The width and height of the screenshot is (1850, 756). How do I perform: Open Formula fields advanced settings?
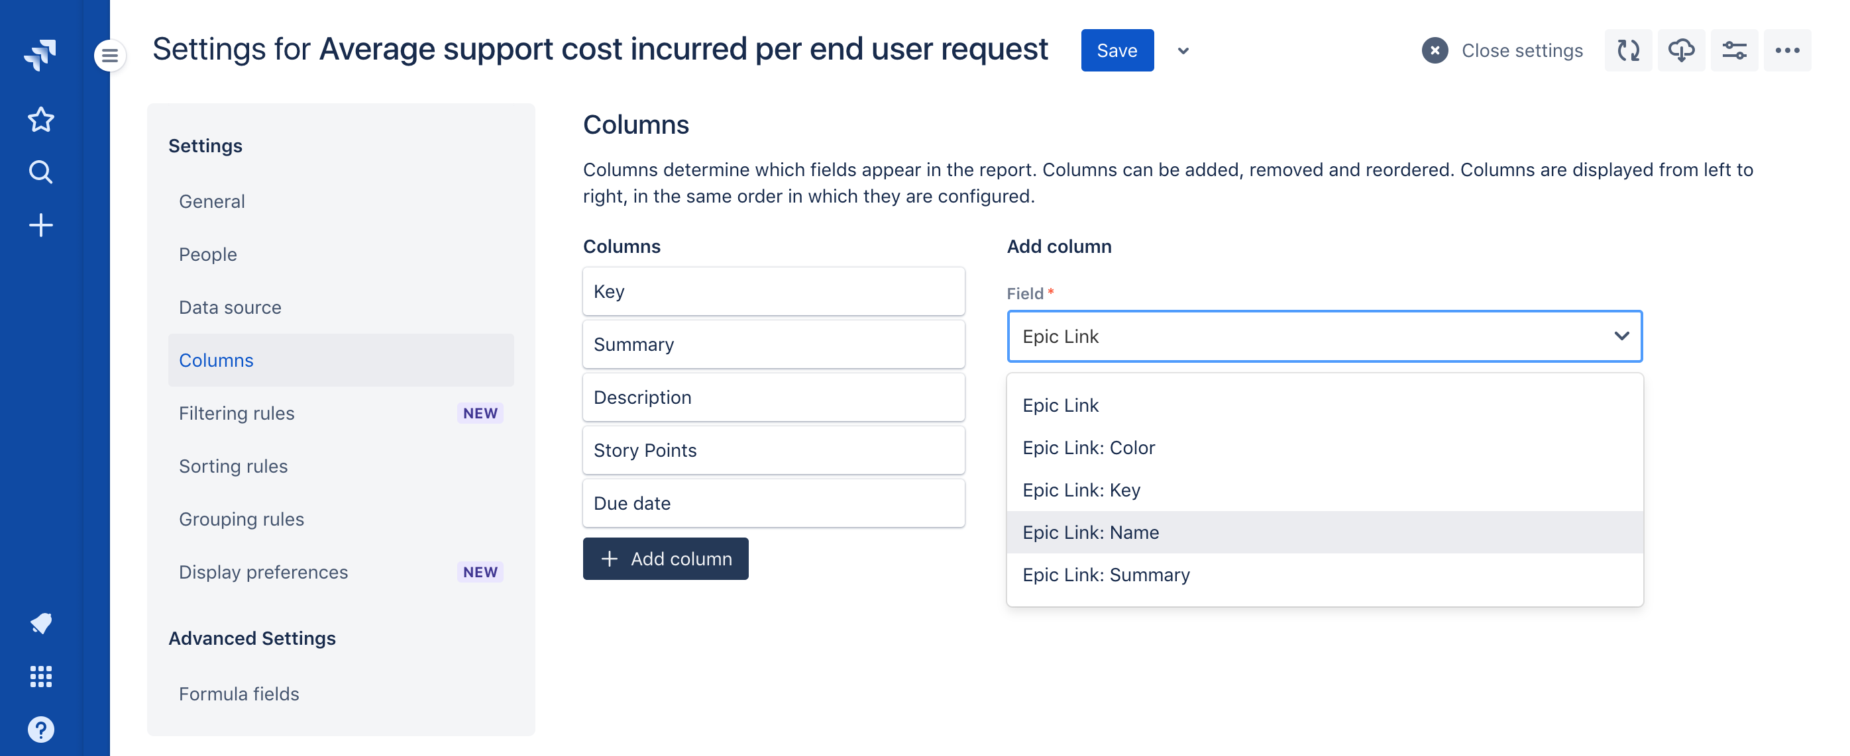341,694
